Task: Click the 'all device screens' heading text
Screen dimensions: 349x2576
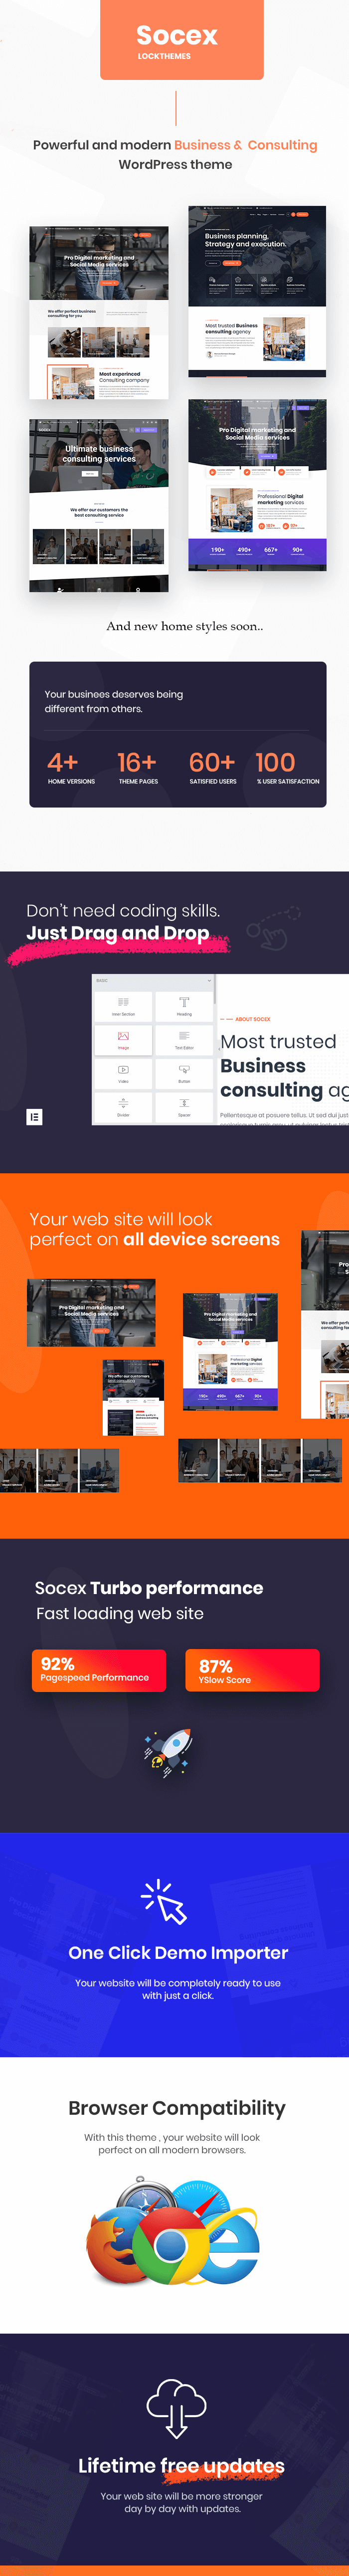Action: pos(201,1239)
